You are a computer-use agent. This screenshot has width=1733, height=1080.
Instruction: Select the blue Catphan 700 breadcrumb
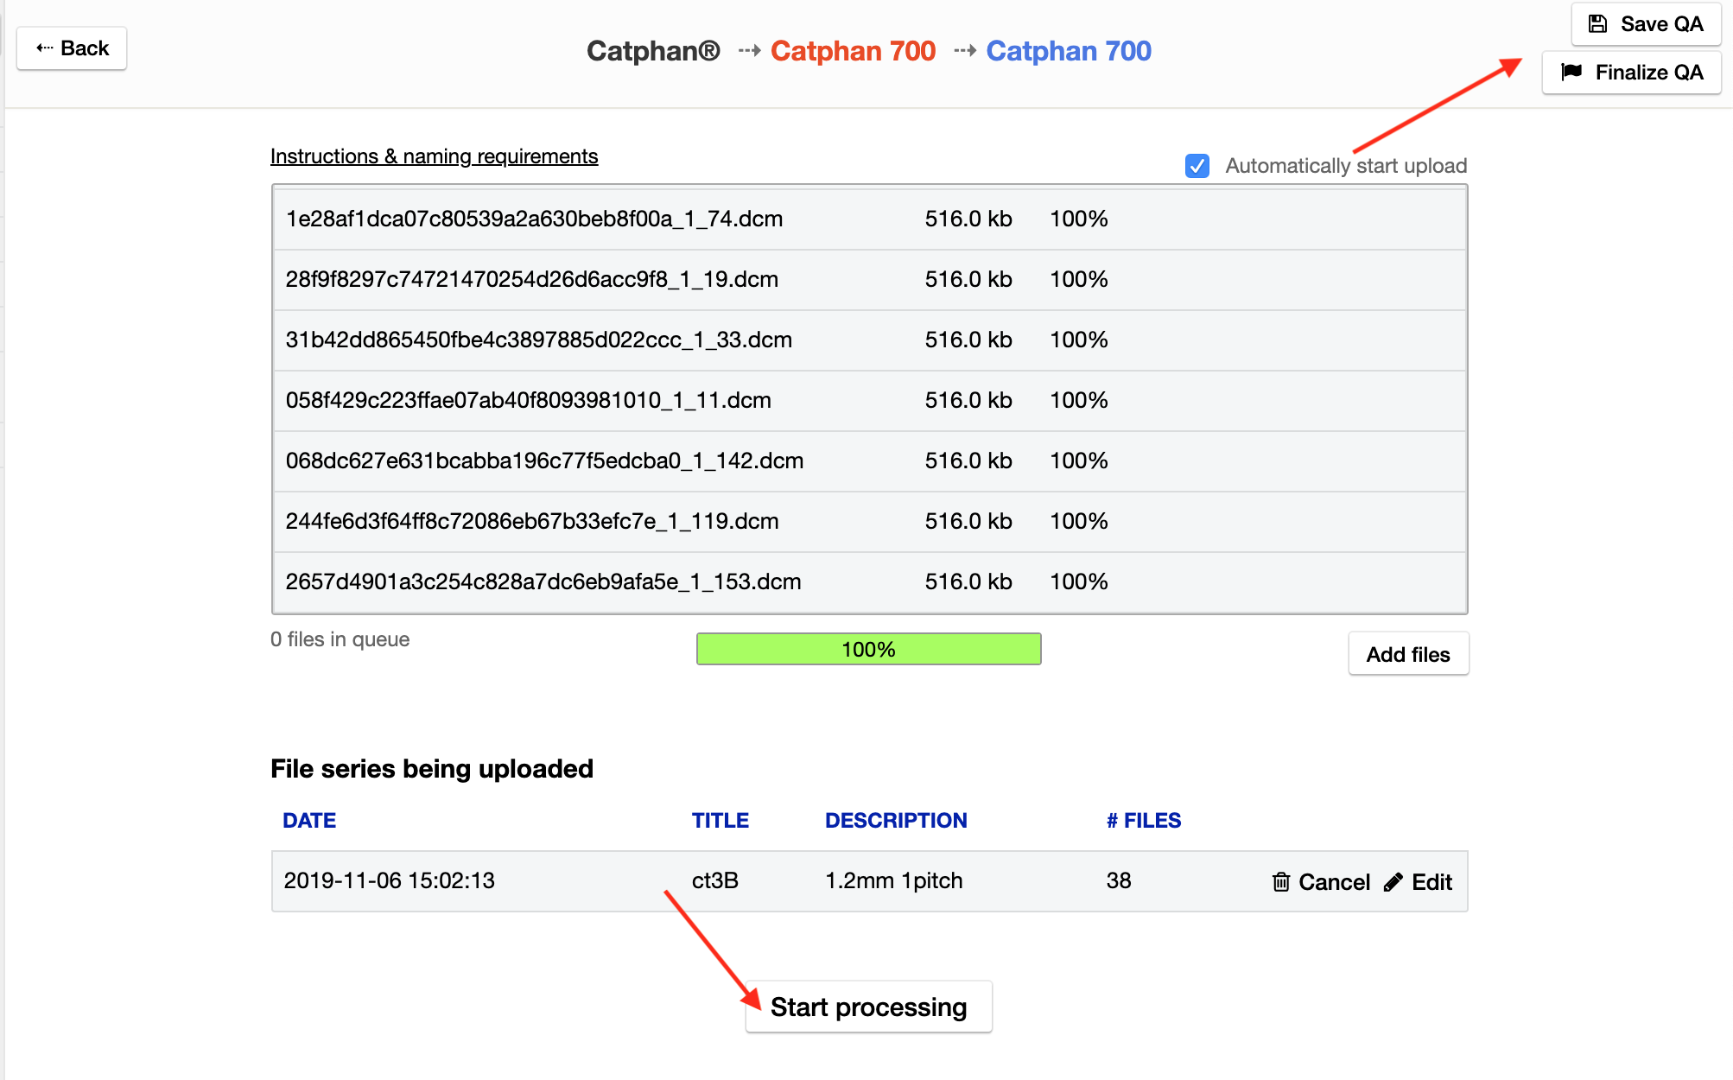pyautogui.click(x=1068, y=51)
